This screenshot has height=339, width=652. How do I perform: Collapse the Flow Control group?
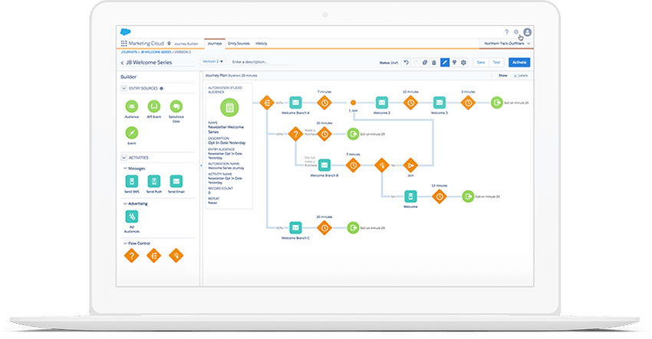(125, 243)
